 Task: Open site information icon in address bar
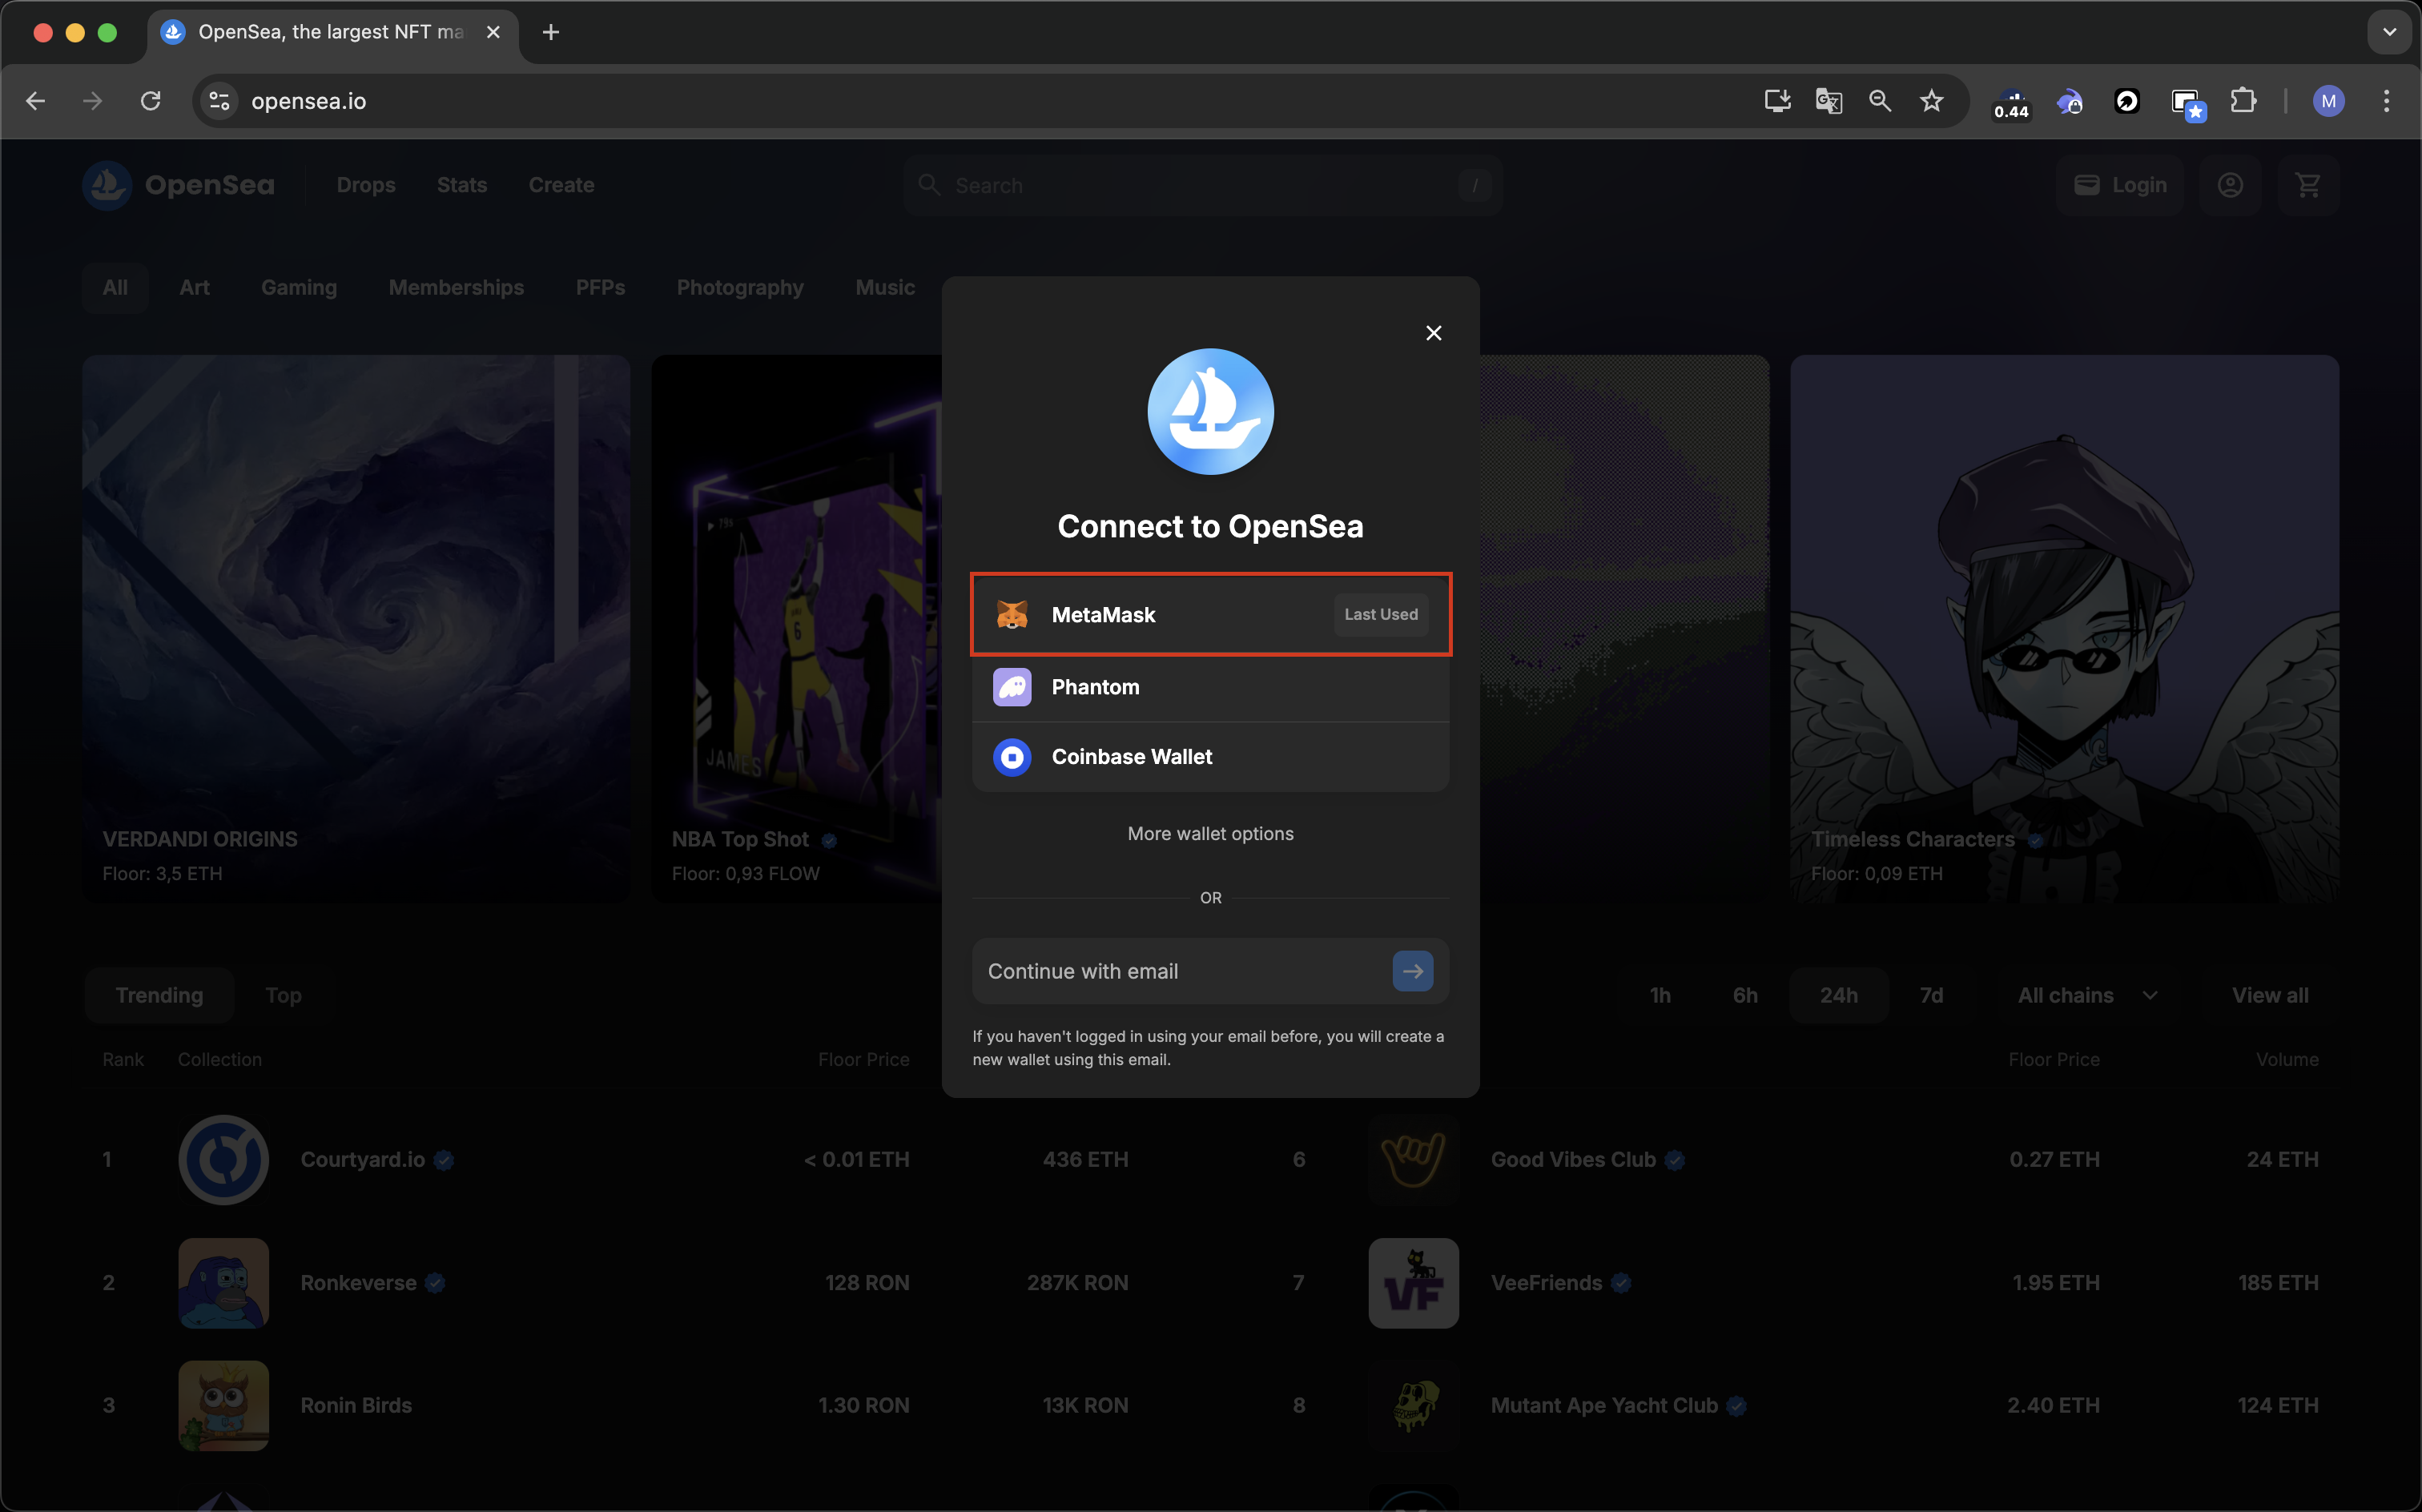click(x=220, y=101)
